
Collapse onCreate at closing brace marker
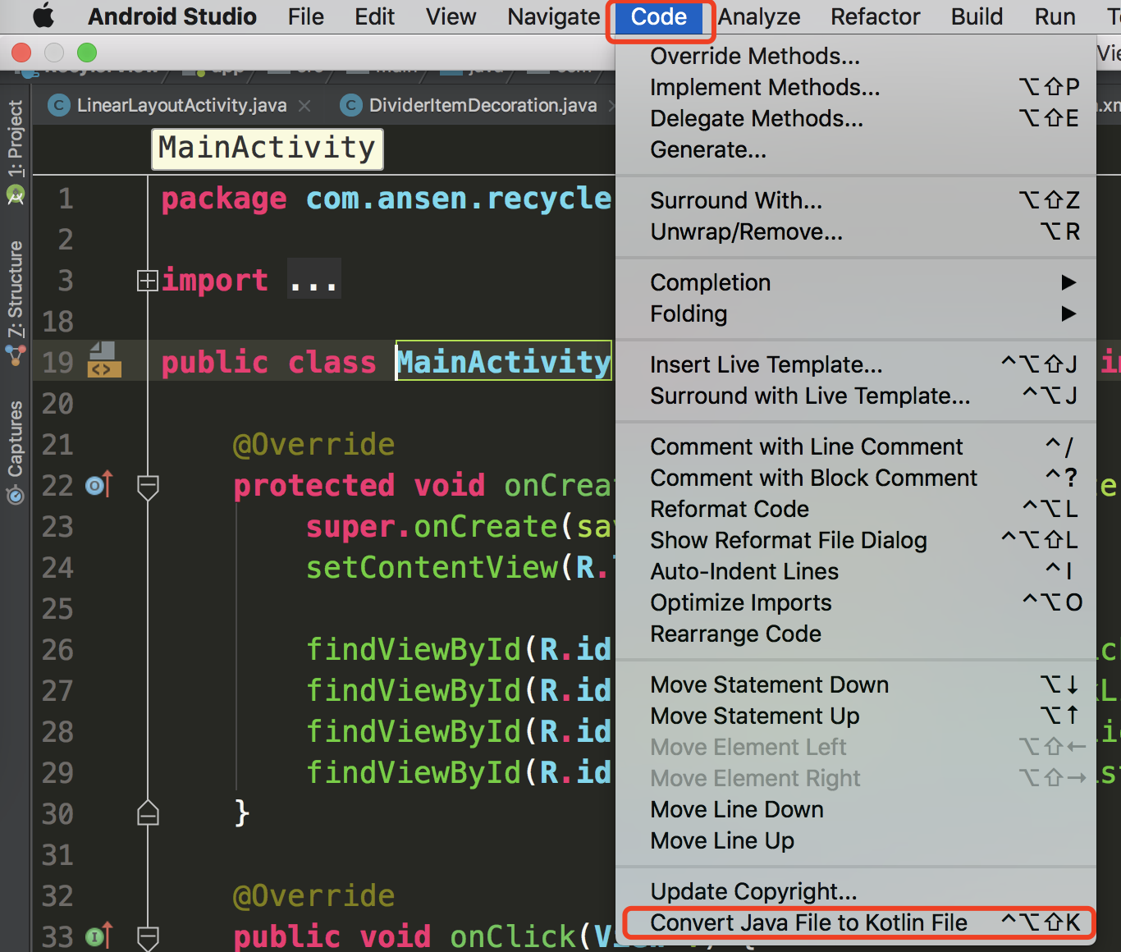tap(148, 813)
